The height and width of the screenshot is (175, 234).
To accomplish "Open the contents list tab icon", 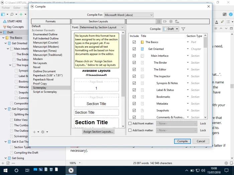I will point(159,22).
